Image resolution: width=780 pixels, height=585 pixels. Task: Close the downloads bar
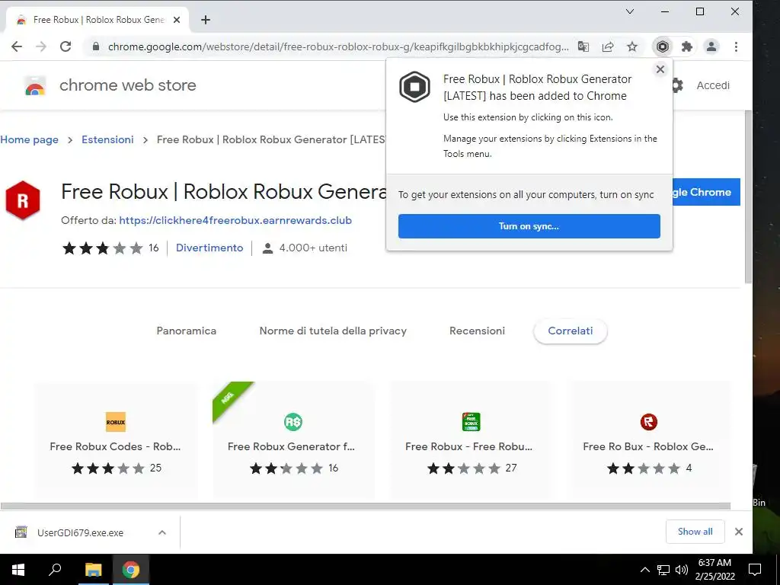point(739,532)
